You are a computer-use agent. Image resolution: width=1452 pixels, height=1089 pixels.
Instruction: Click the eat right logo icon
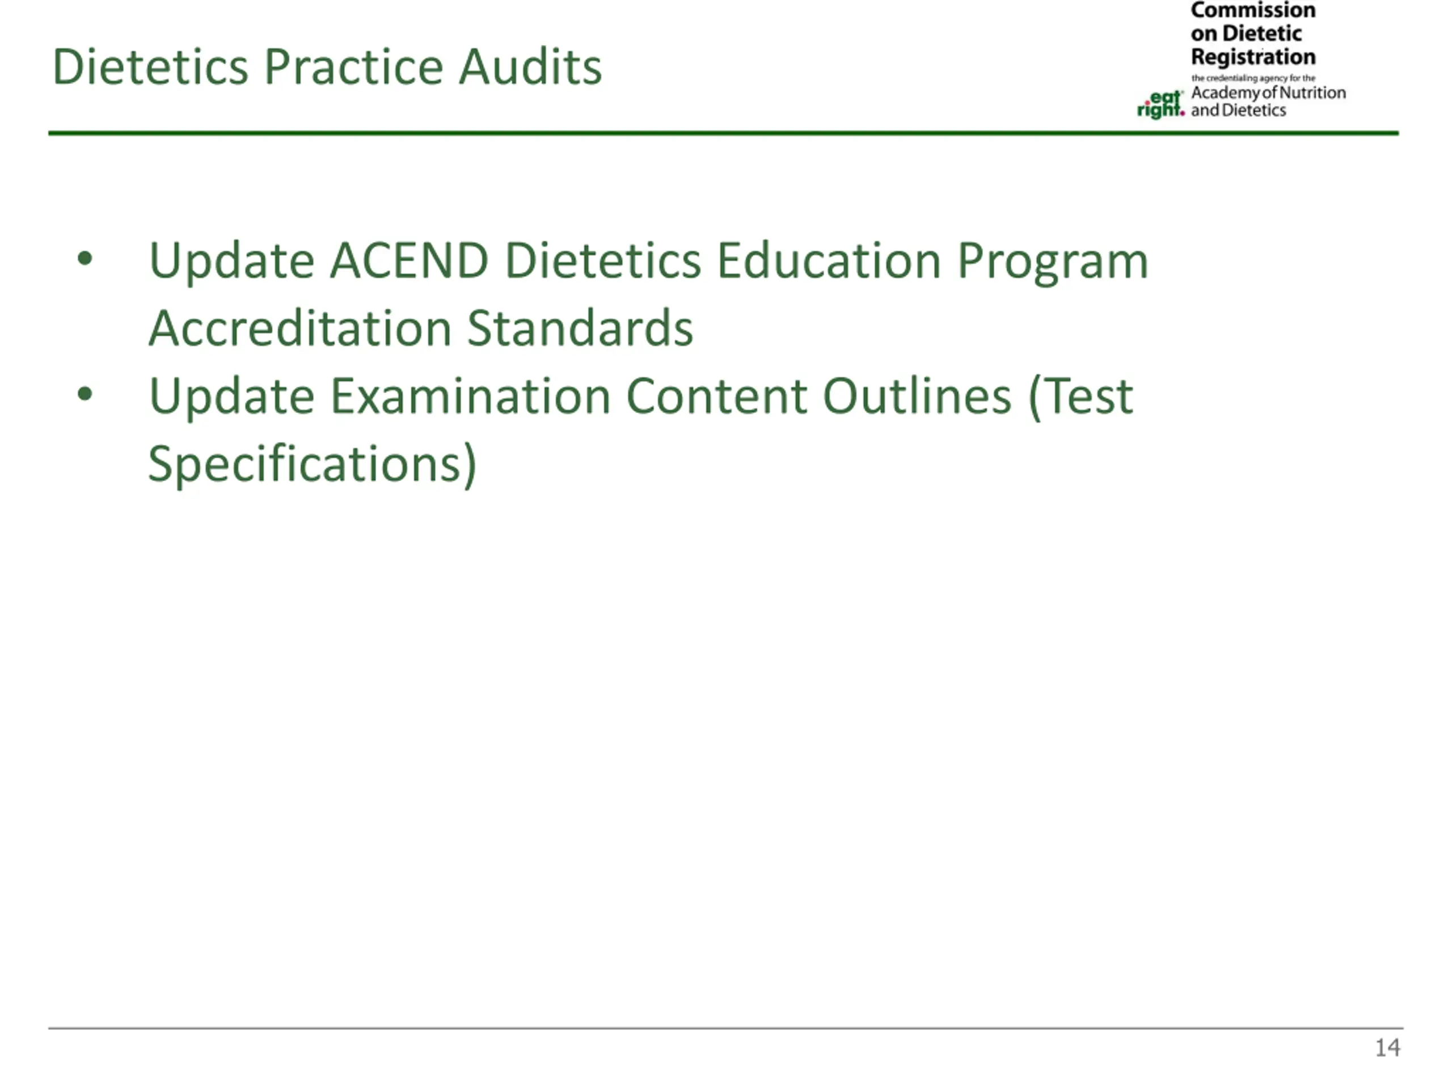point(1160,105)
